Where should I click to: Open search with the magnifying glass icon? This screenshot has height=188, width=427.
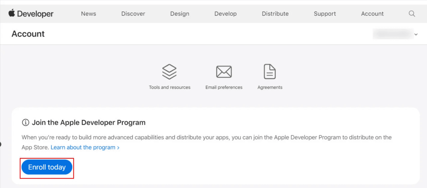[x=412, y=14]
